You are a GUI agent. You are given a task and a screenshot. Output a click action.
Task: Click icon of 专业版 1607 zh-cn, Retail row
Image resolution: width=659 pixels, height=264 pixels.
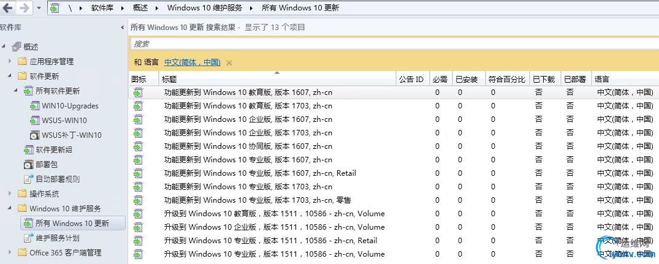[x=139, y=173]
